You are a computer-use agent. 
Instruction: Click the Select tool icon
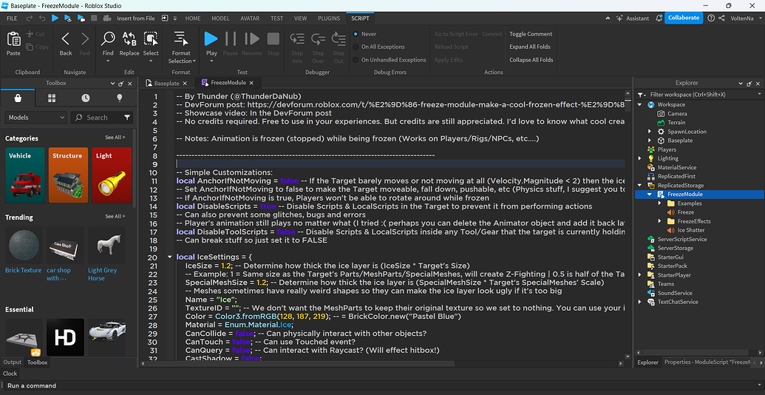151,39
